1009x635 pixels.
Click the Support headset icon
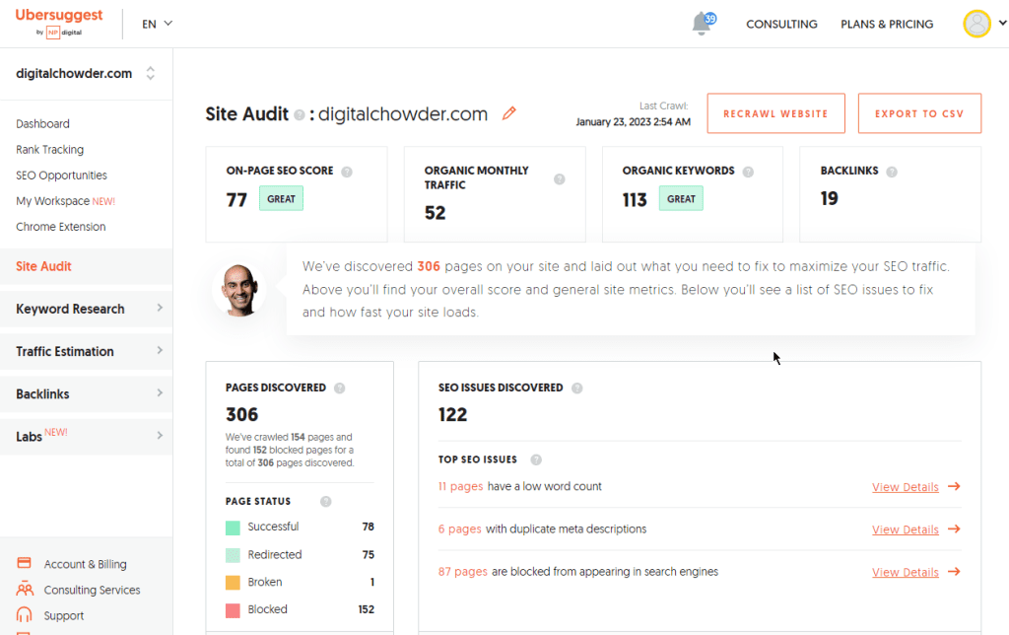(24, 614)
